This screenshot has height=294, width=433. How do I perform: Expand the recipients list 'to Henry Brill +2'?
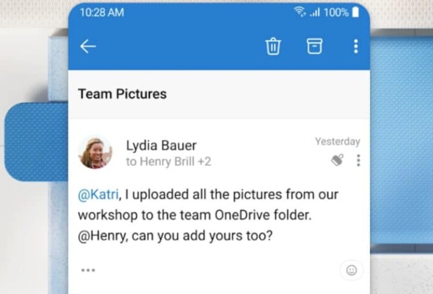coord(168,162)
